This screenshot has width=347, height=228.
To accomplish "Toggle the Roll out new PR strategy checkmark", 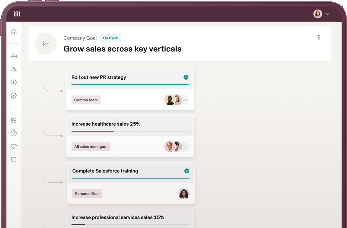I will pyautogui.click(x=186, y=77).
